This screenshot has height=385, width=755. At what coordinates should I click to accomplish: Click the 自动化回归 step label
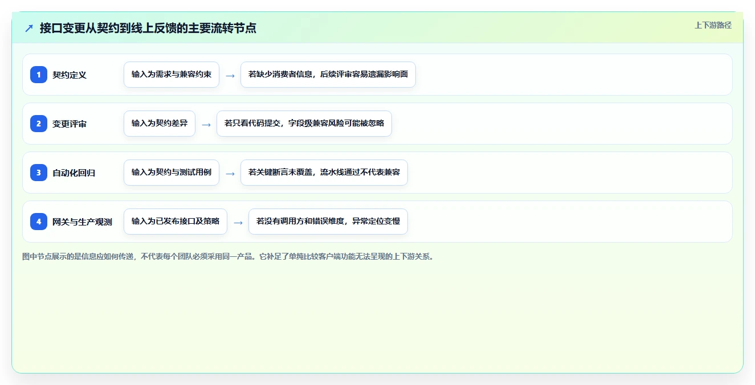click(74, 173)
